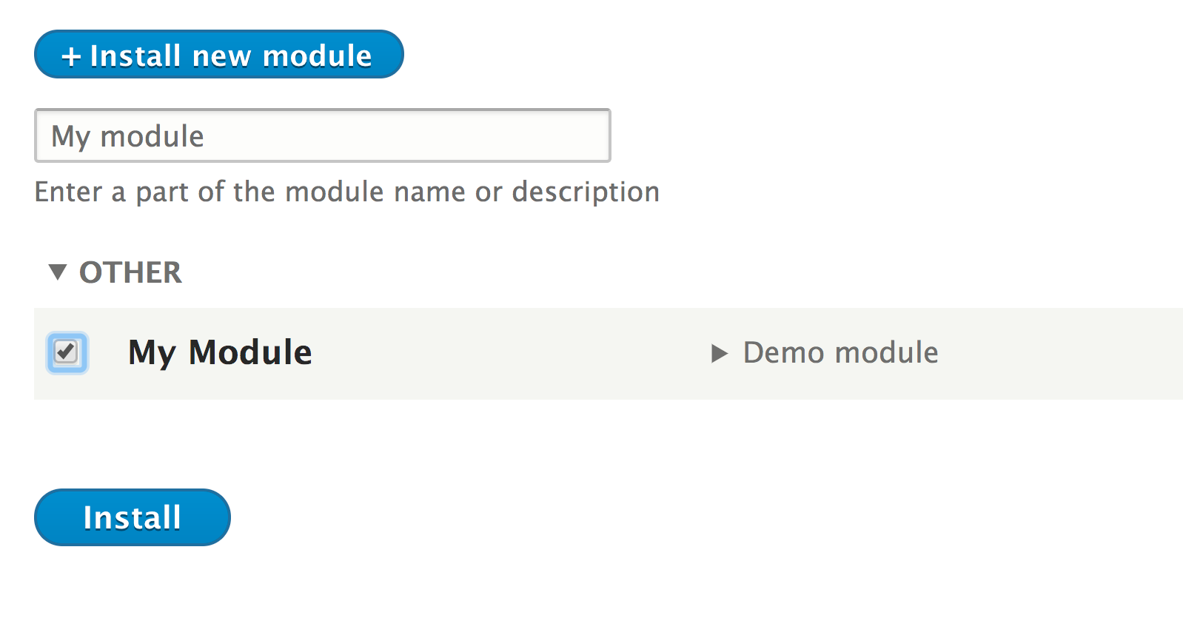This screenshot has height=638, width=1183.
Task: Click the plus icon on Install new module
Action: coord(71,56)
